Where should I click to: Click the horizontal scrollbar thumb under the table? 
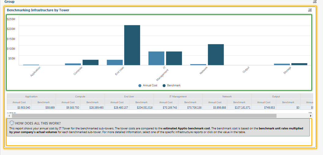point(144,116)
